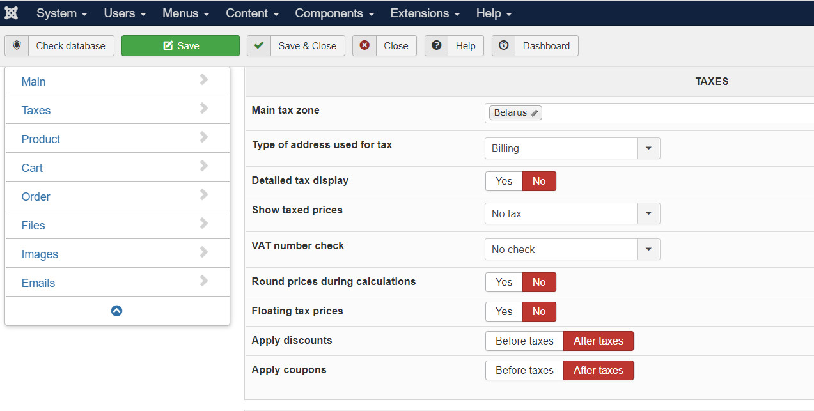Click the edit pencil on Belarus tag
The height and width of the screenshot is (411, 814).
[535, 113]
